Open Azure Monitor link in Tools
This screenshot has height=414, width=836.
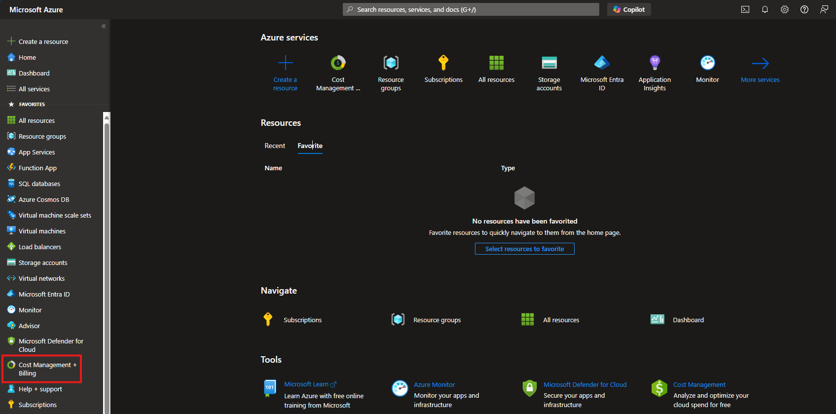(x=434, y=384)
